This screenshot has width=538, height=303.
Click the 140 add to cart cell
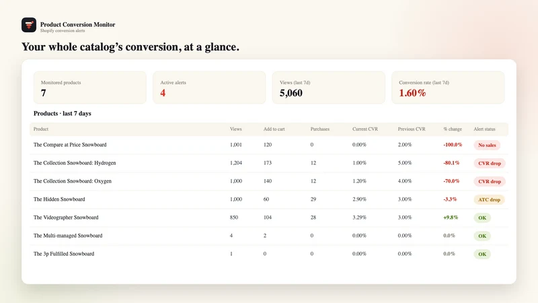pyautogui.click(x=267, y=181)
